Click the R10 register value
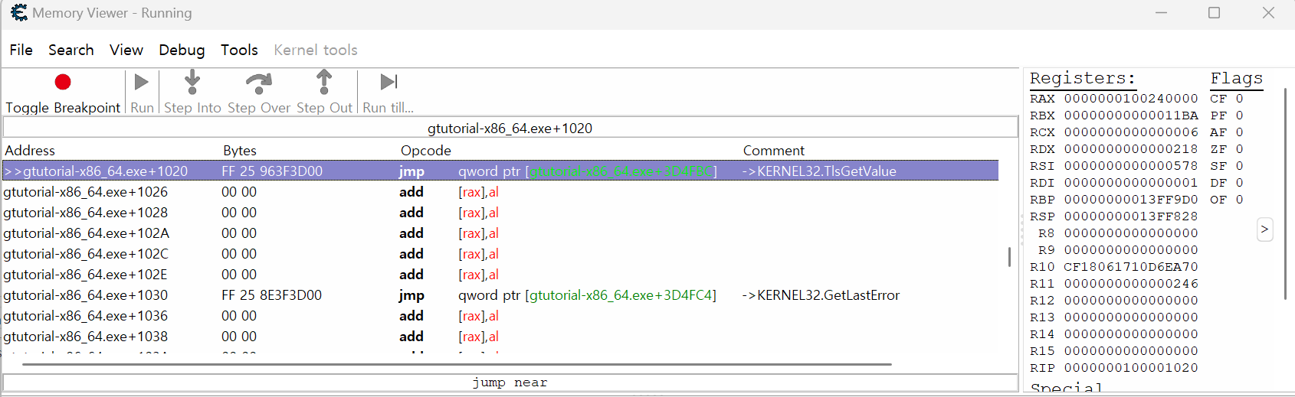This screenshot has width=1295, height=397. pyautogui.click(x=1131, y=267)
